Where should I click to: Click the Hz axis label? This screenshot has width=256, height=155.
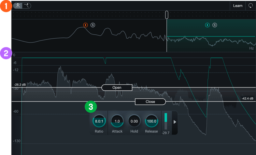[x=252, y=48]
